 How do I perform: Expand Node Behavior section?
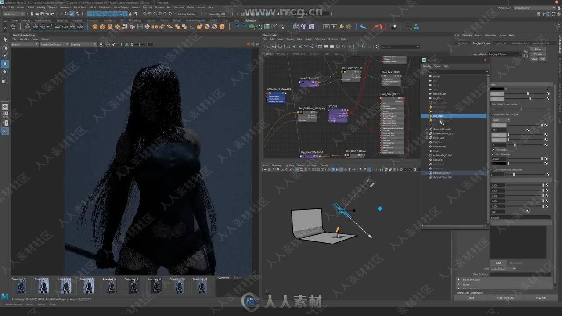click(459, 280)
